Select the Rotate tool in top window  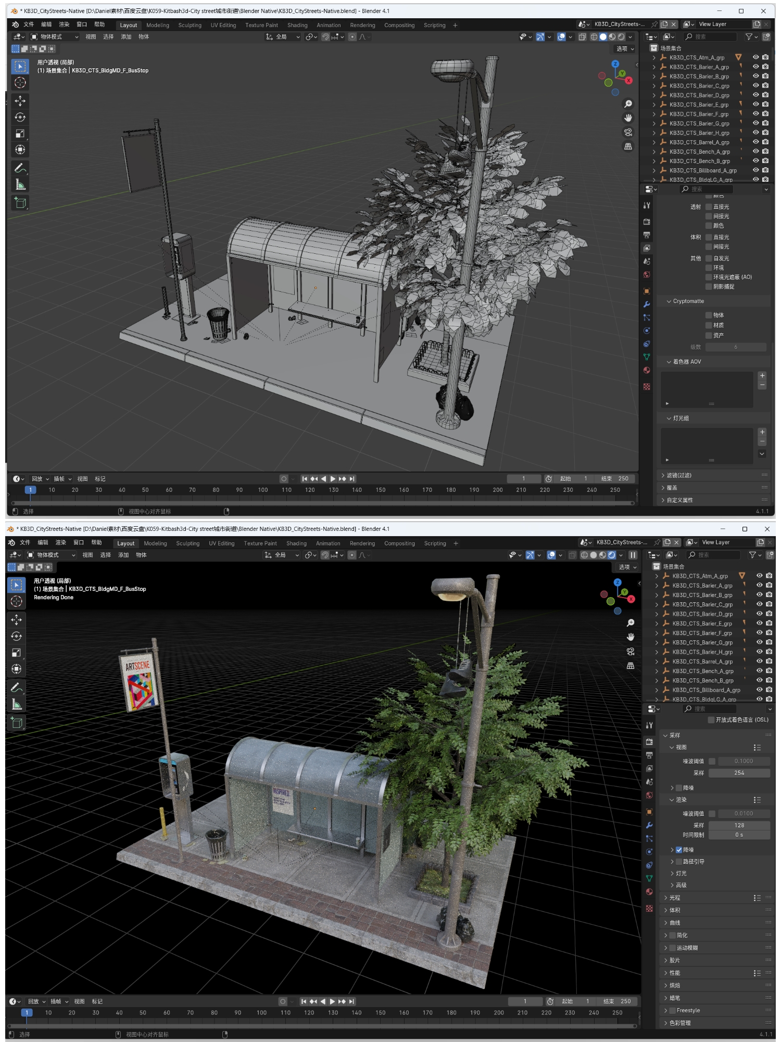point(20,117)
